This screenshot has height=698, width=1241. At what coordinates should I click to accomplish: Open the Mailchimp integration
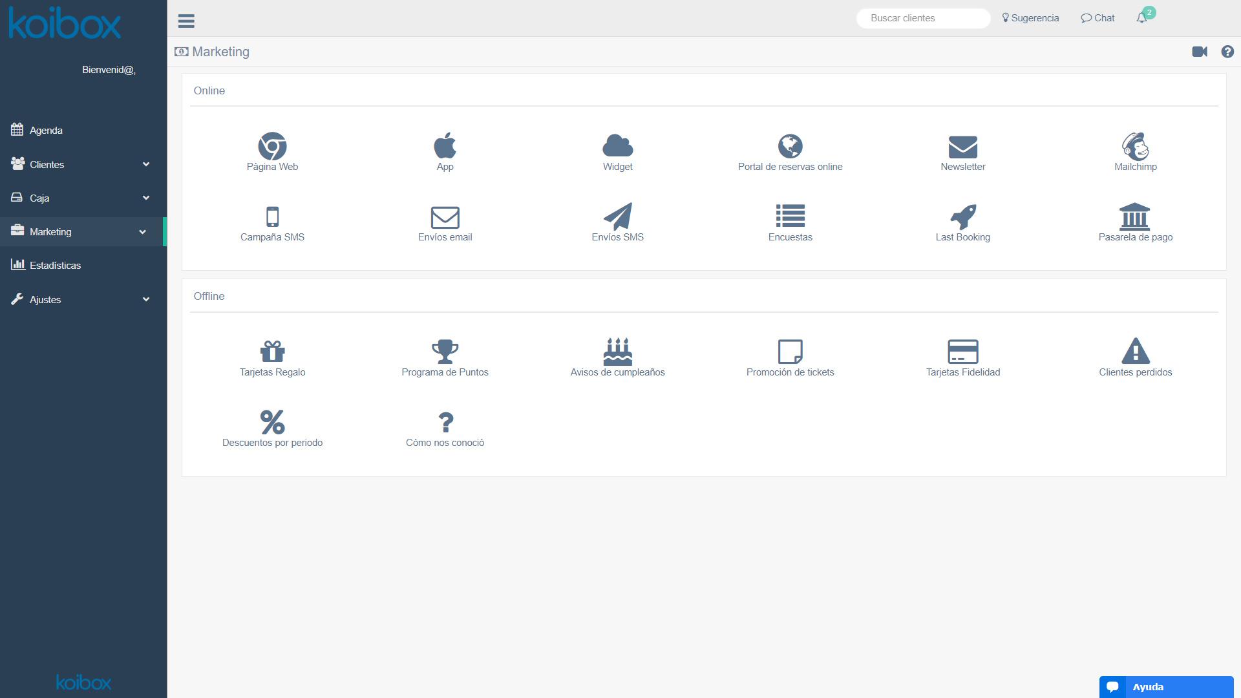point(1135,152)
